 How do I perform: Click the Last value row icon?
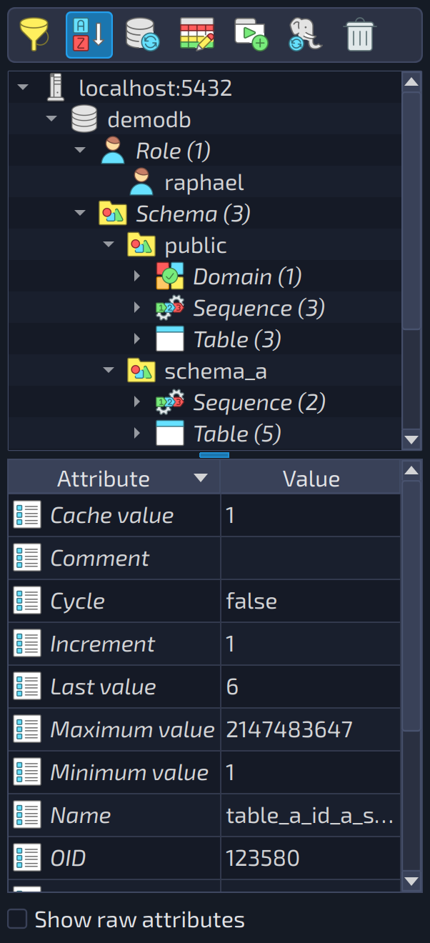point(28,687)
